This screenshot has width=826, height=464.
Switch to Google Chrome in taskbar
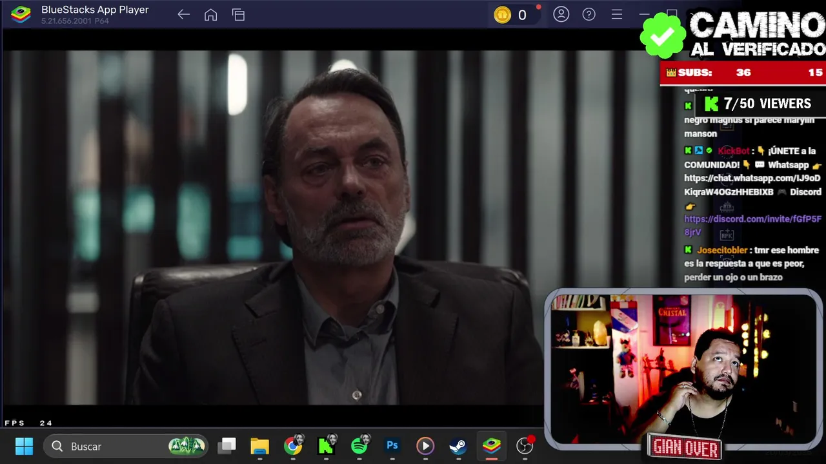coord(293,446)
